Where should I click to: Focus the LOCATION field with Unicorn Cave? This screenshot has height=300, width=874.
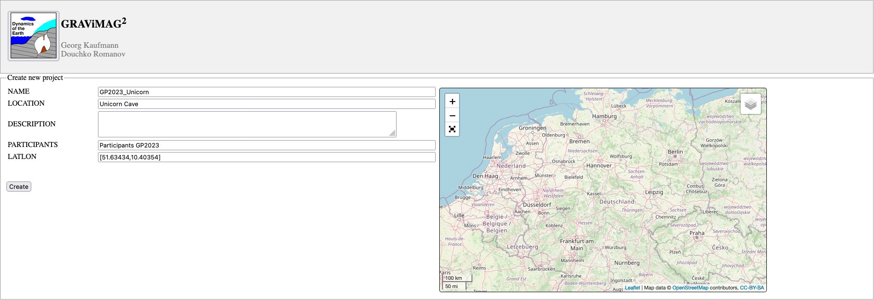point(266,104)
